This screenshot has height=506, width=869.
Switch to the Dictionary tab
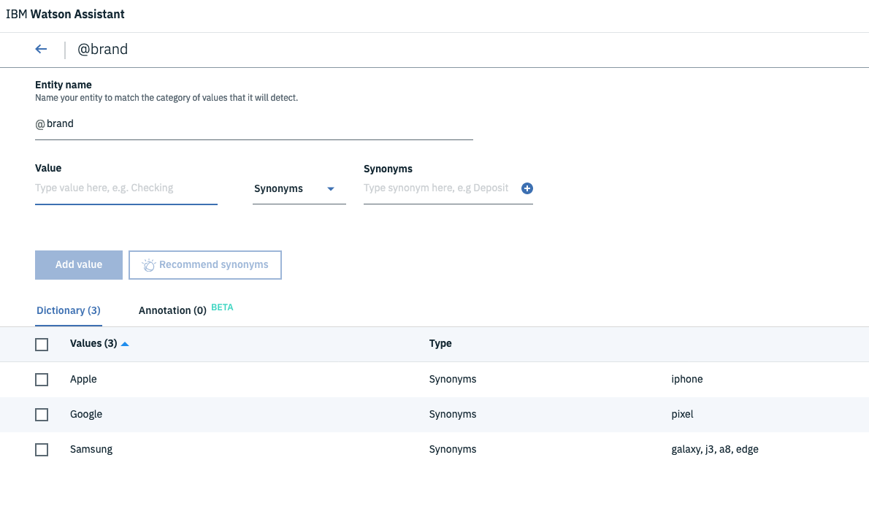point(69,311)
